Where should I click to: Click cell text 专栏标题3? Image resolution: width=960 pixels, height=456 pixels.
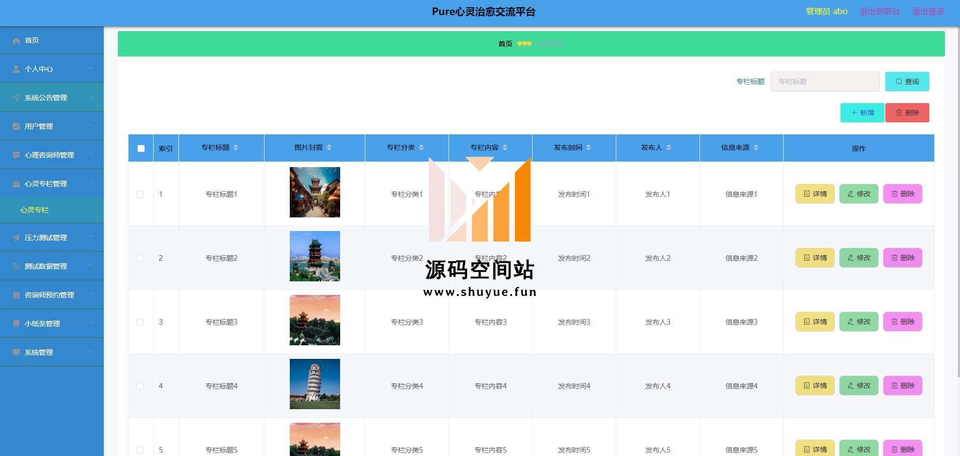pos(221,322)
